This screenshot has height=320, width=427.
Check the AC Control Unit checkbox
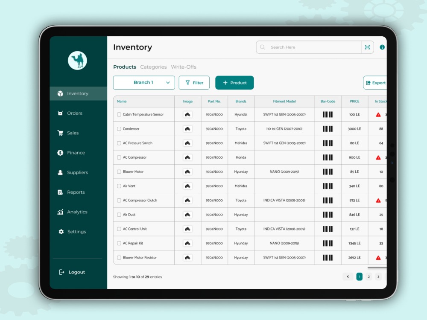tap(119, 229)
